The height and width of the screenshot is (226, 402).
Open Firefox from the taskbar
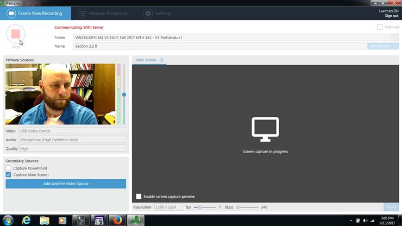(x=117, y=220)
